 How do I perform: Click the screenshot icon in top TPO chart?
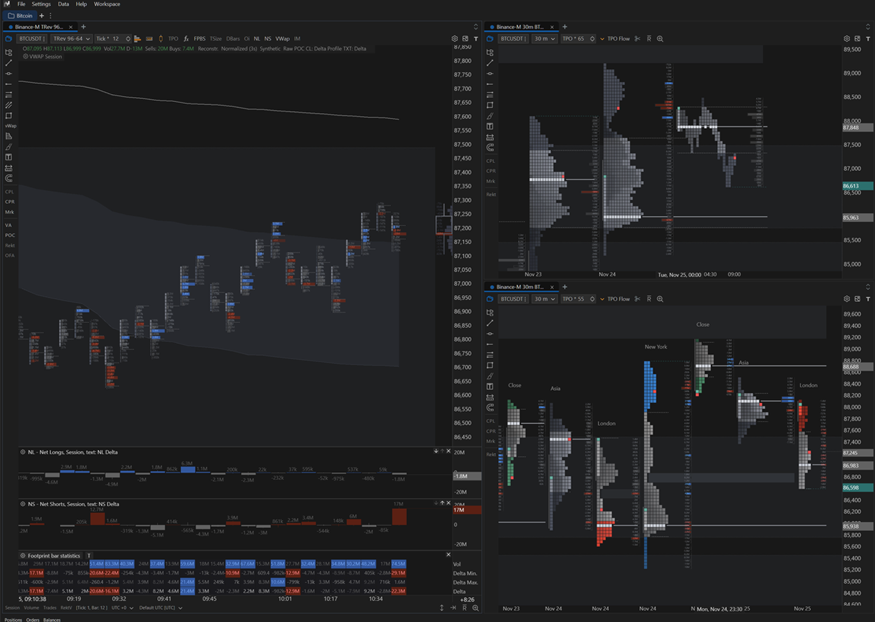pos(857,39)
